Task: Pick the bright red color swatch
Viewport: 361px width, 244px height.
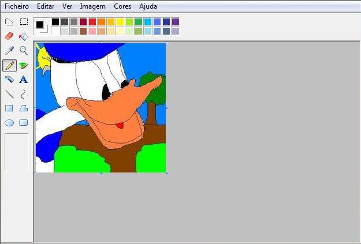Action: tap(92, 22)
